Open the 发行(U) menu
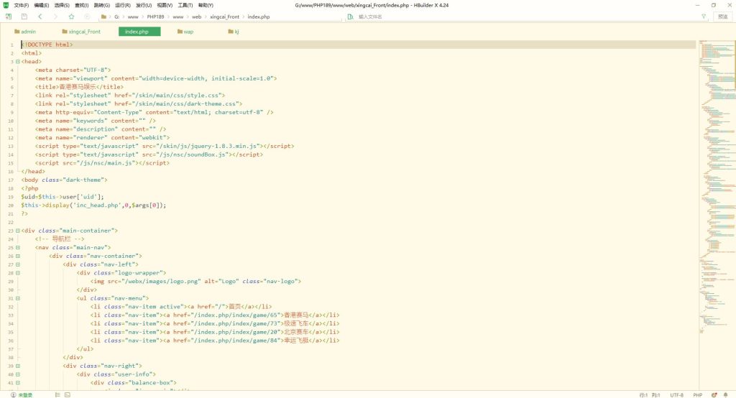Viewport: 736px width, 398px height. [x=144, y=5]
